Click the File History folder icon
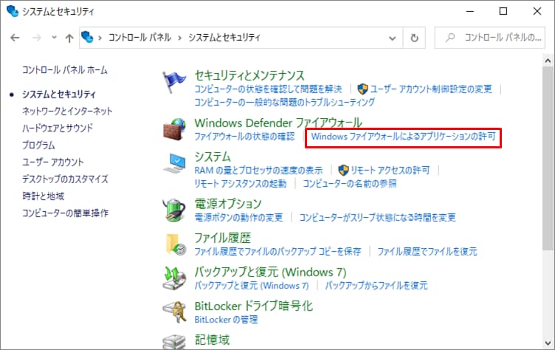The width and height of the screenshot is (555, 350). [x=176, y=244]
